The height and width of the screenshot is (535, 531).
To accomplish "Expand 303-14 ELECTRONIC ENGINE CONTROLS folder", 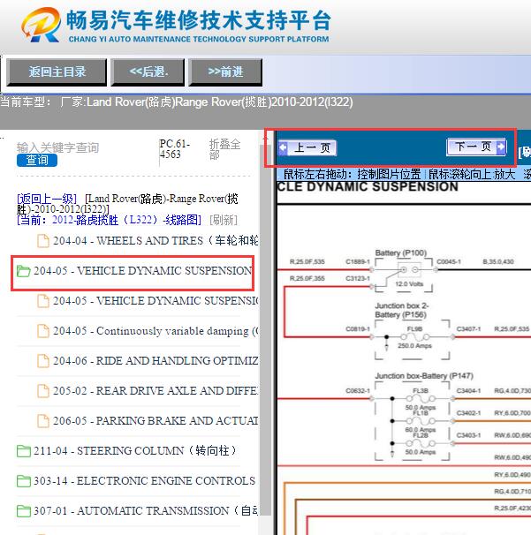I will coord(144,481).
